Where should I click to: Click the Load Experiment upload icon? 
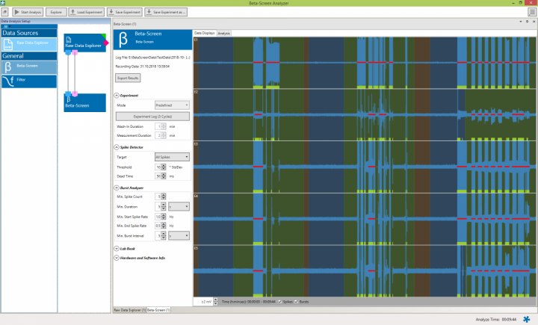click(x=74, y=13)
